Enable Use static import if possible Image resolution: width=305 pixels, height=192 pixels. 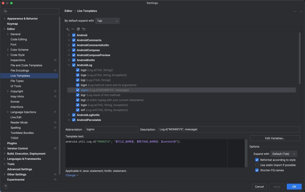click(x=257, y=165)
